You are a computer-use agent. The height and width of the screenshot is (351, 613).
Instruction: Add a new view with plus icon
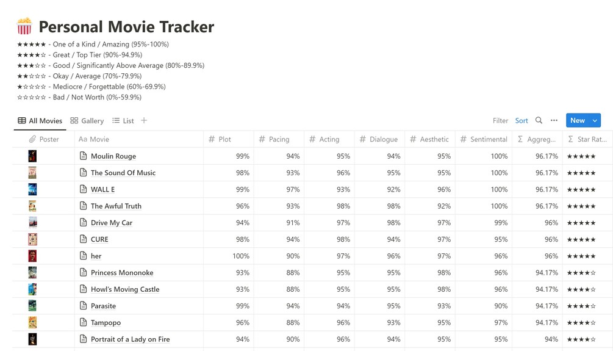coord(144,121)
